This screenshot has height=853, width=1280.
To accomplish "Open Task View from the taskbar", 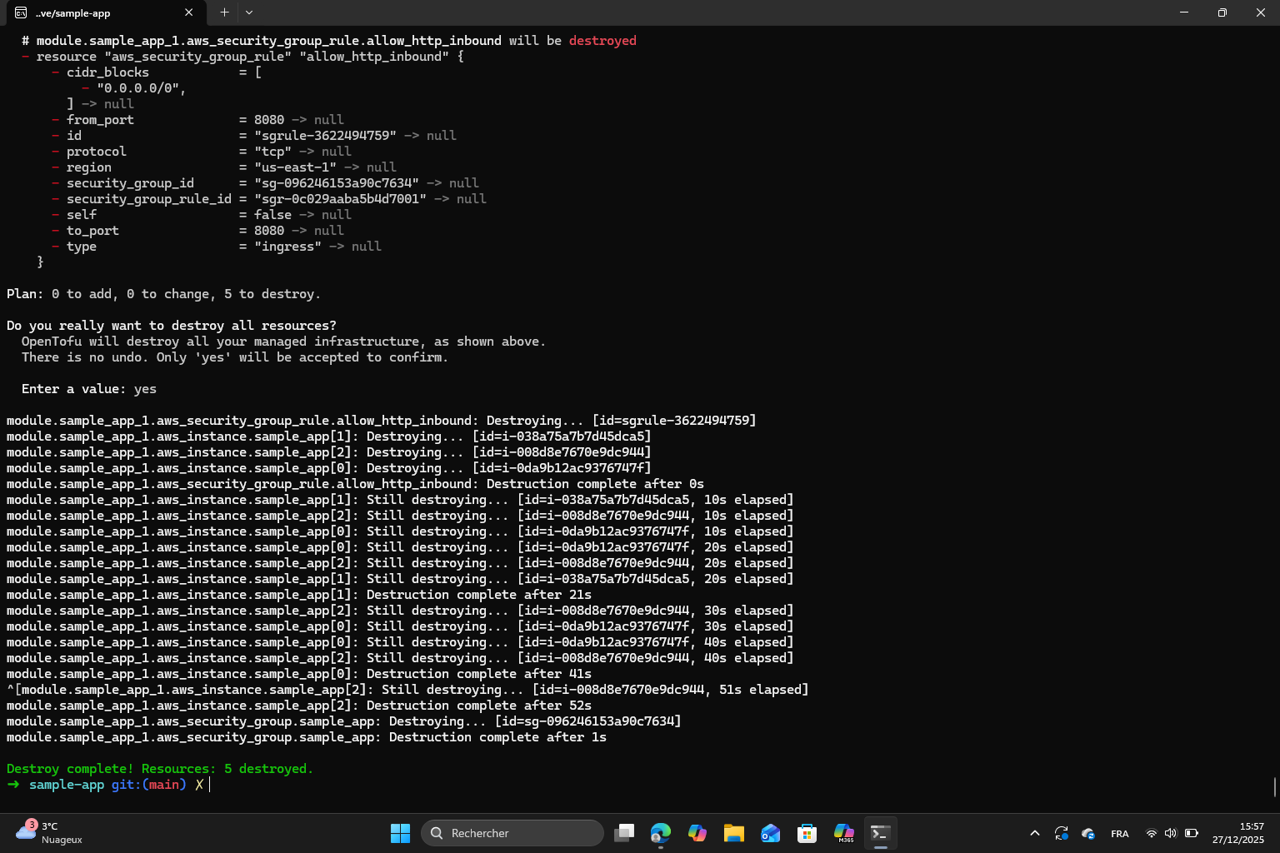I will (624, 833).
